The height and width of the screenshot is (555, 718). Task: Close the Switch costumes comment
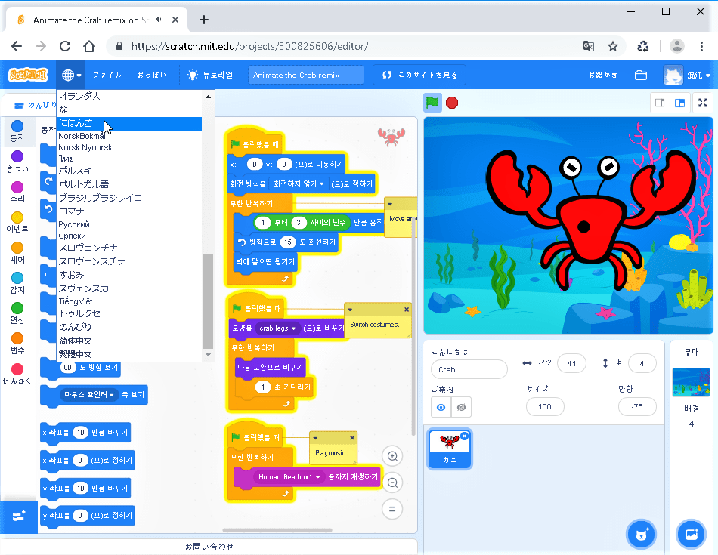point(407,310)
